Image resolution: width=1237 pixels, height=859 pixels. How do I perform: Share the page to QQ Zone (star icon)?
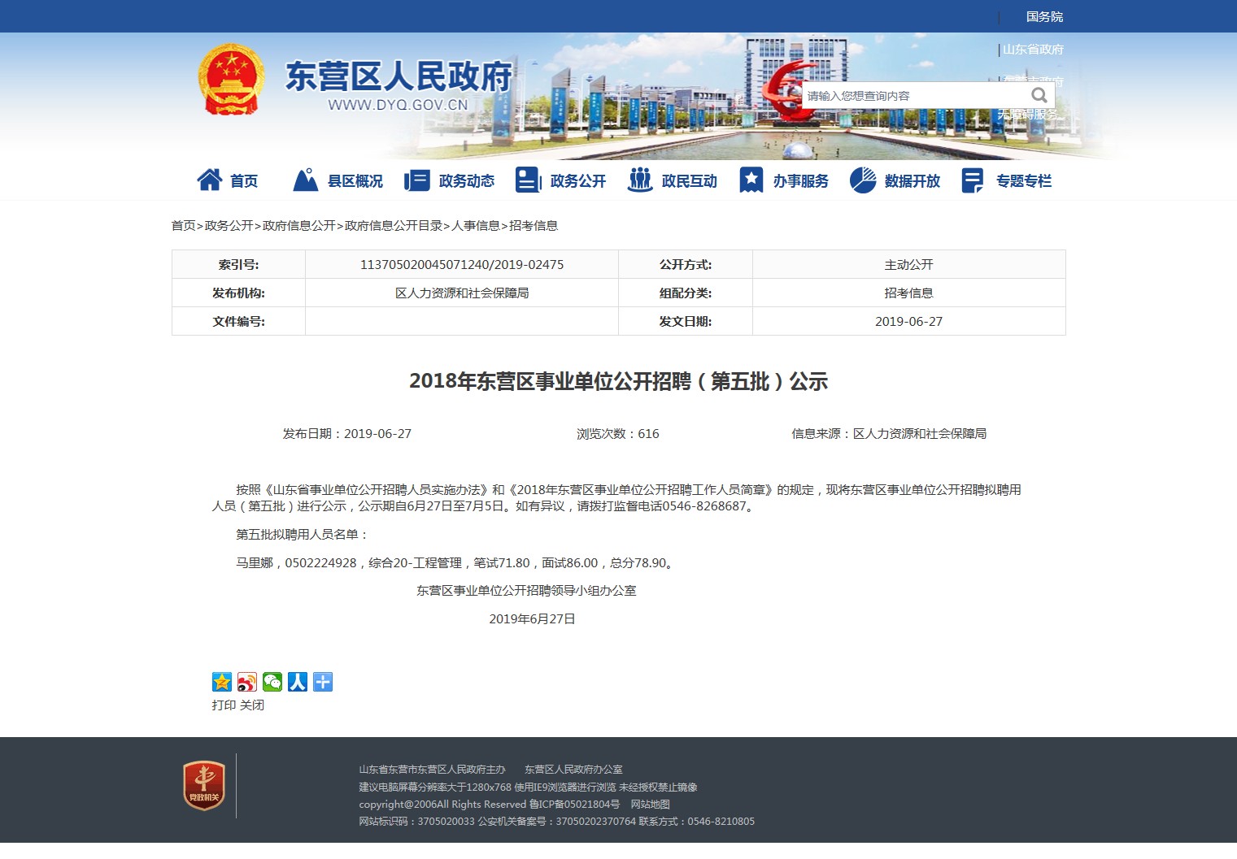pos(222,682)
